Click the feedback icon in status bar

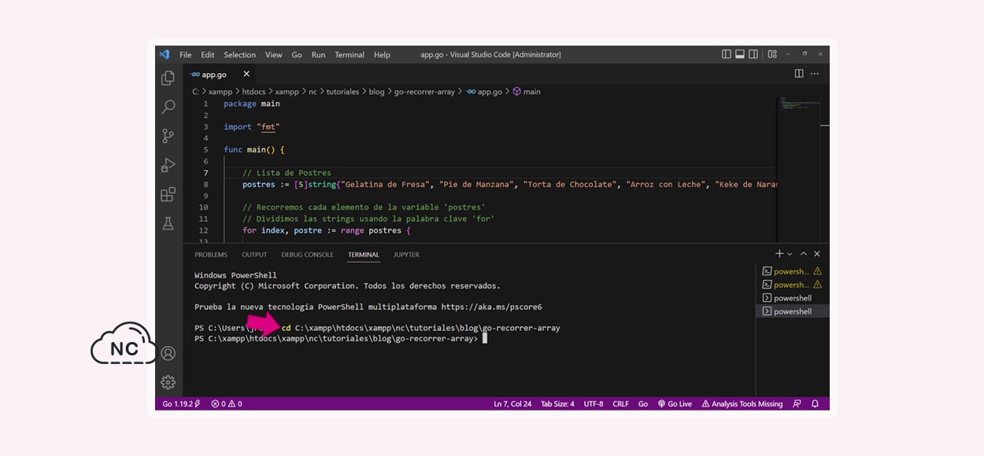point(797,403)
